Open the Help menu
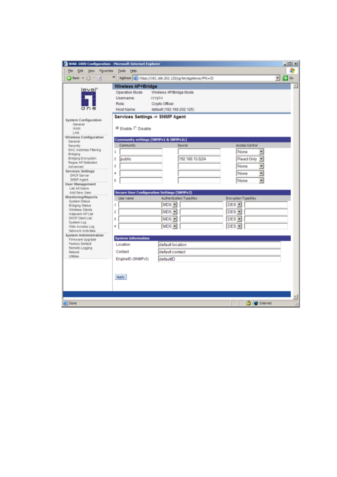The width and height of the screenshot is (337, 477). [133, 71]
